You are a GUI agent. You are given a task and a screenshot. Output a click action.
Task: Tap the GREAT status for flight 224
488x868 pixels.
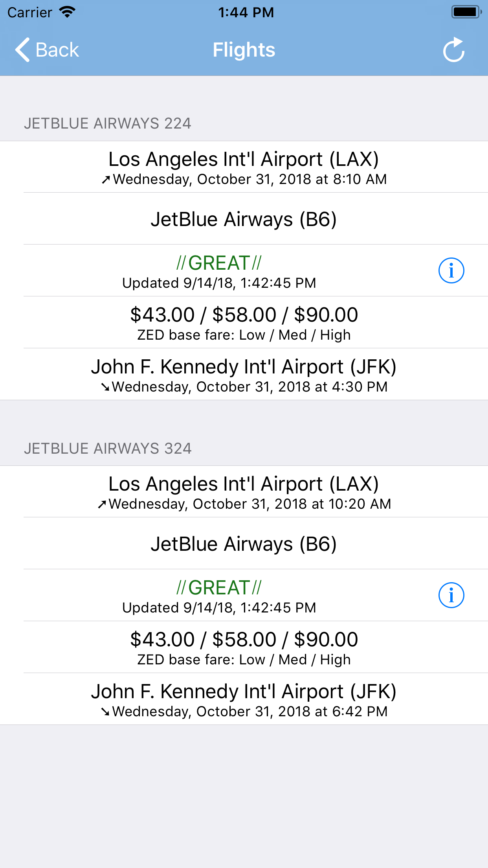pyautogui.click(x=219, y=263)
